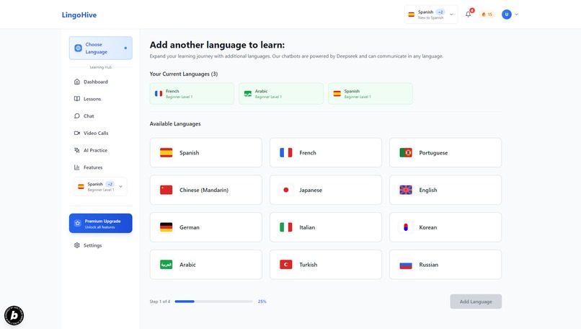Choose the Portuguese language card
The image size is (581, 329).
coord(445,152)
